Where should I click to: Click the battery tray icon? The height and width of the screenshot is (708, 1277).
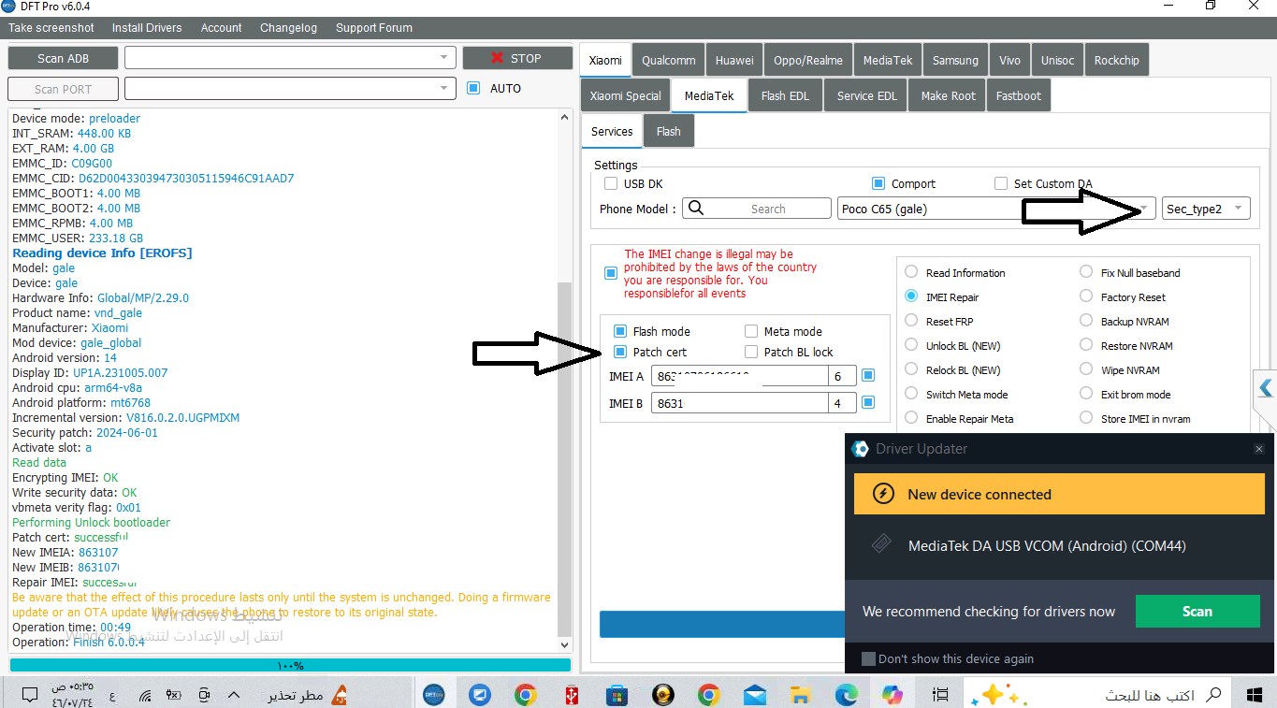click(x=174, y=695)
